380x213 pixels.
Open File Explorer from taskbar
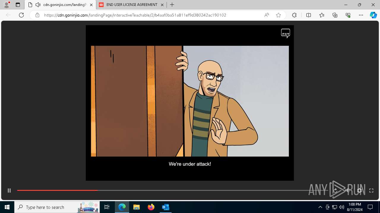136,207
